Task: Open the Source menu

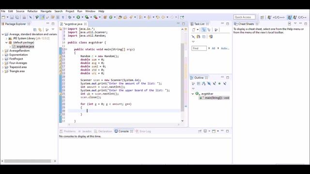Action: pyautogui.click(x=20, y=11)
